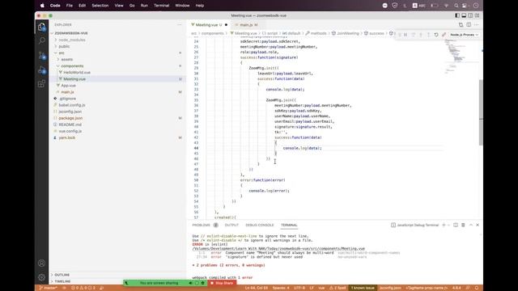Open macOS Control Center icon
The height and width of the screenshot is (291, 518).
click(465, 6)
